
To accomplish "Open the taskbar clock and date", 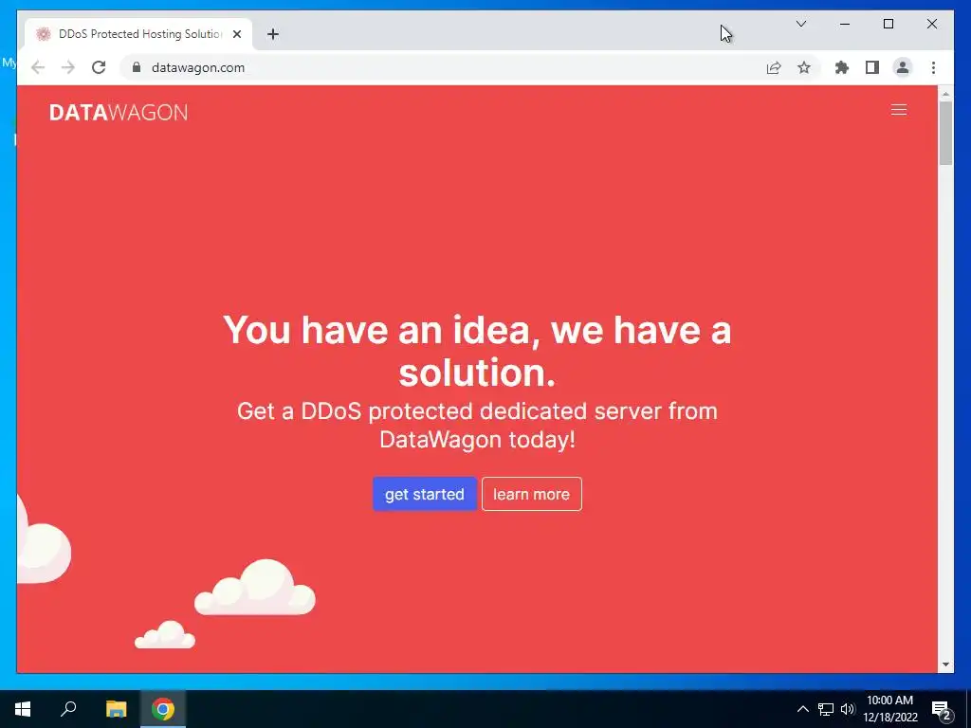I will (x=889, y=709).
